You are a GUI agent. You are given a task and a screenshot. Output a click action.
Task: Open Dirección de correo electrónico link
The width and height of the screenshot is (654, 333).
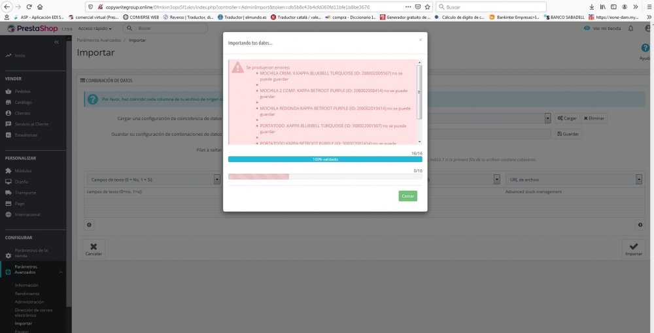coord(33,313)
